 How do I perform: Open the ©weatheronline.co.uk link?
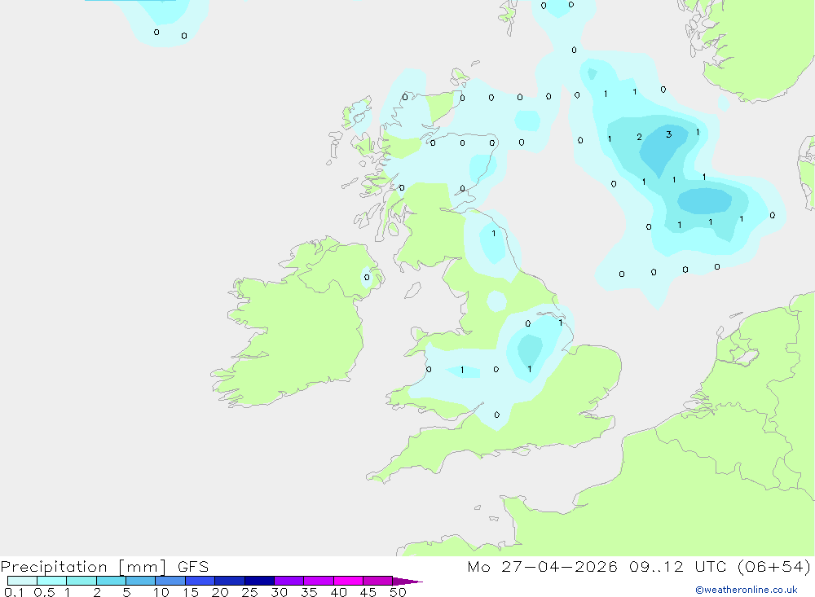[x=747, y=590]
